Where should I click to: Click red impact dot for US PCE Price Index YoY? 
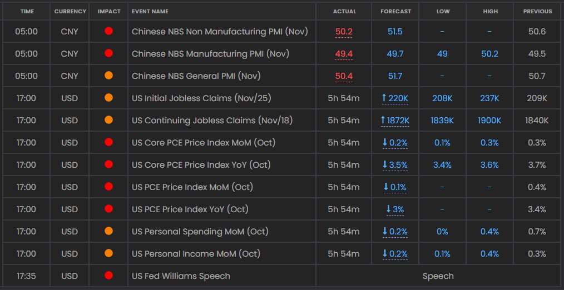point(108,209)
